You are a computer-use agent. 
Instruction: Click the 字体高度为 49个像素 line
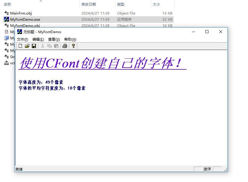[41, 82]
